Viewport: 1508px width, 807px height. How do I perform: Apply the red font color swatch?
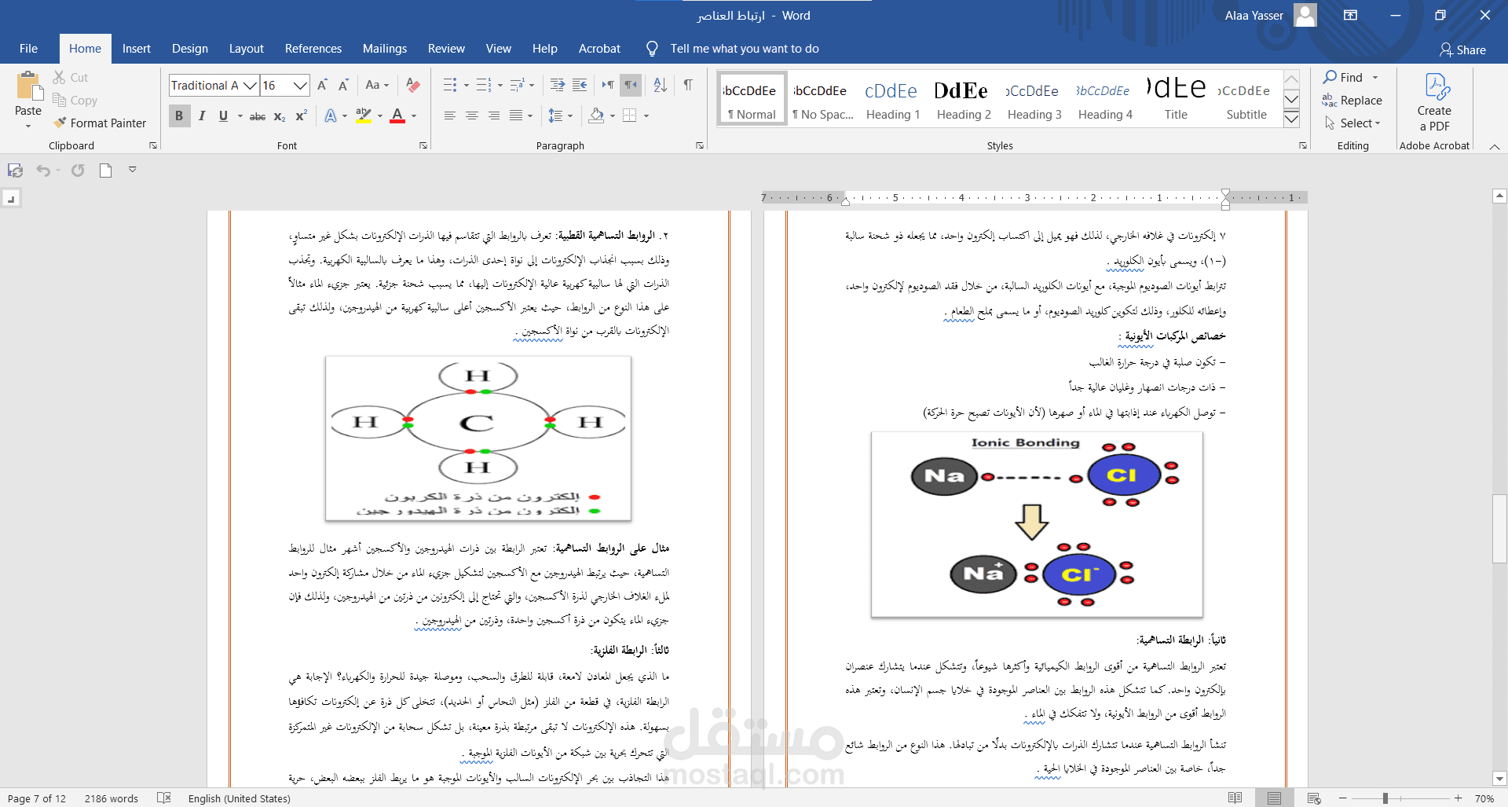397,116
